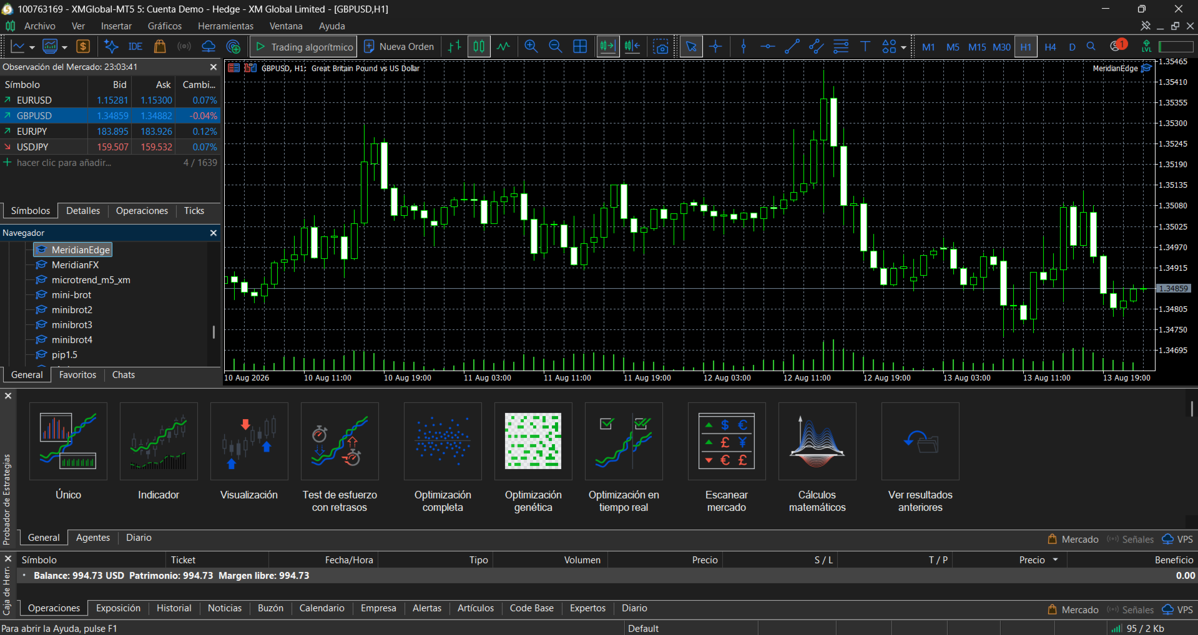Open the new chart icon

coord(18,47)
